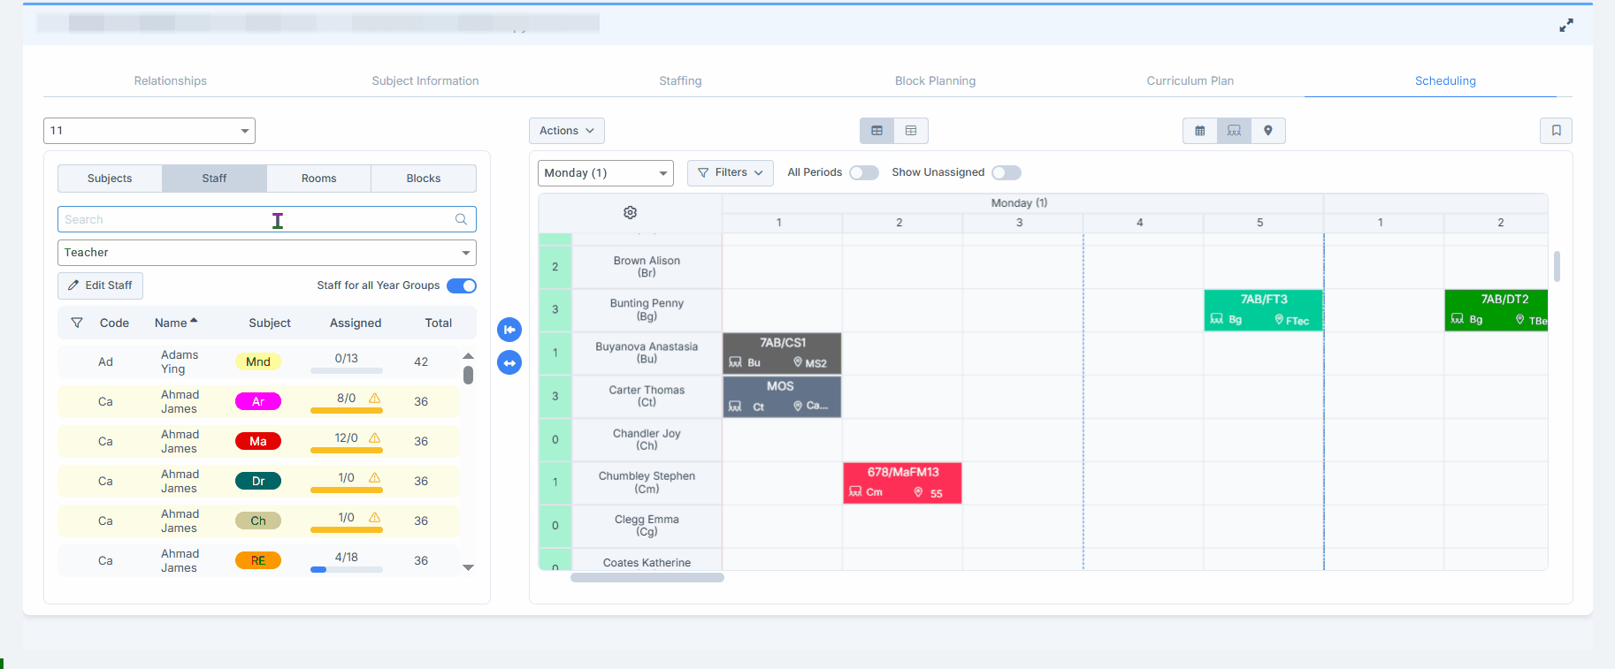Disable Staff for all Year Groups
1615x669 pixels.
click(461, 285)
